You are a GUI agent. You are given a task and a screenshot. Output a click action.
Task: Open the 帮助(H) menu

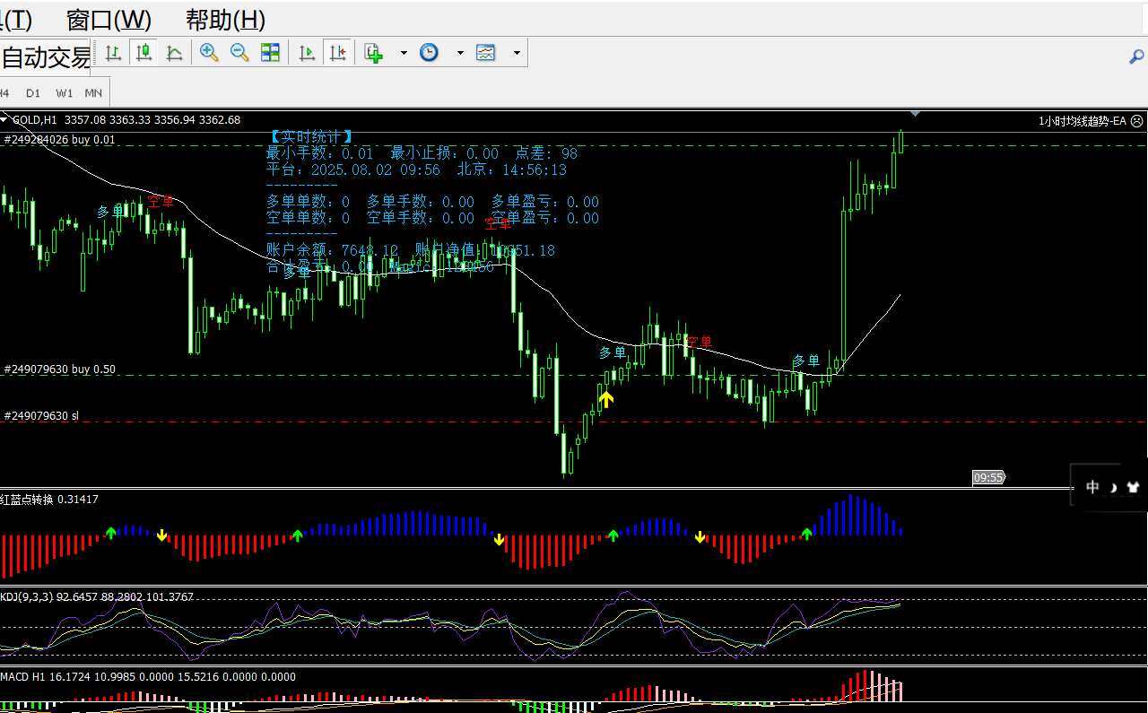click(225, 19)
